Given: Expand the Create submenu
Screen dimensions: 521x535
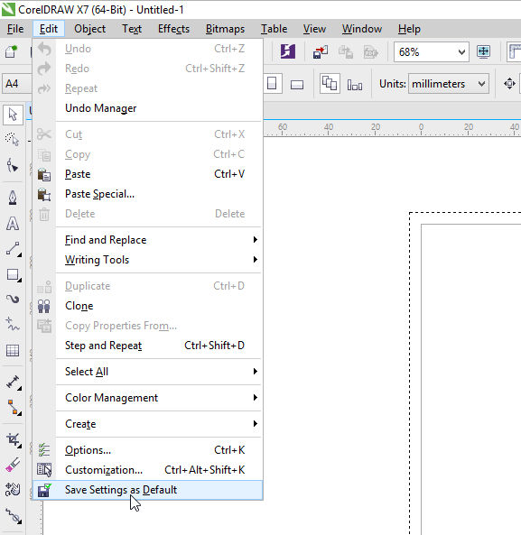Looking at the screenshot, I should [x=159, y=424].
